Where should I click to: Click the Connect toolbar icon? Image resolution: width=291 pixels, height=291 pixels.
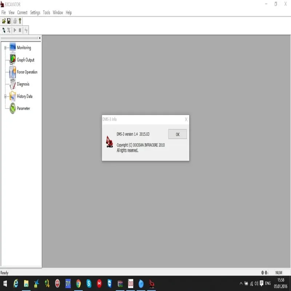pyautogui.click(x=4, y=30)
